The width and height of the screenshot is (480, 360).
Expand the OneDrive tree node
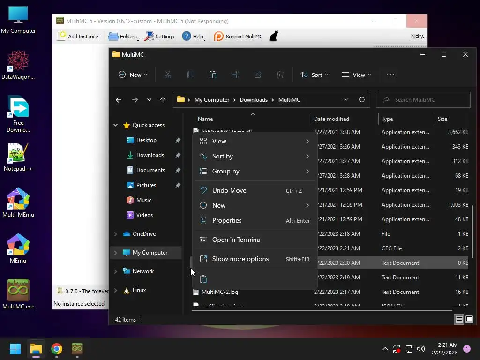coord(116,234)
